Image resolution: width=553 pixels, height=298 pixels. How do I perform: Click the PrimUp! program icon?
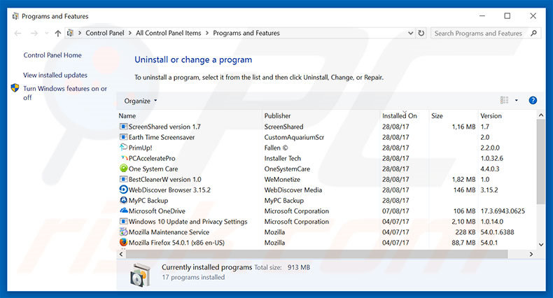[x=124, y=148]
